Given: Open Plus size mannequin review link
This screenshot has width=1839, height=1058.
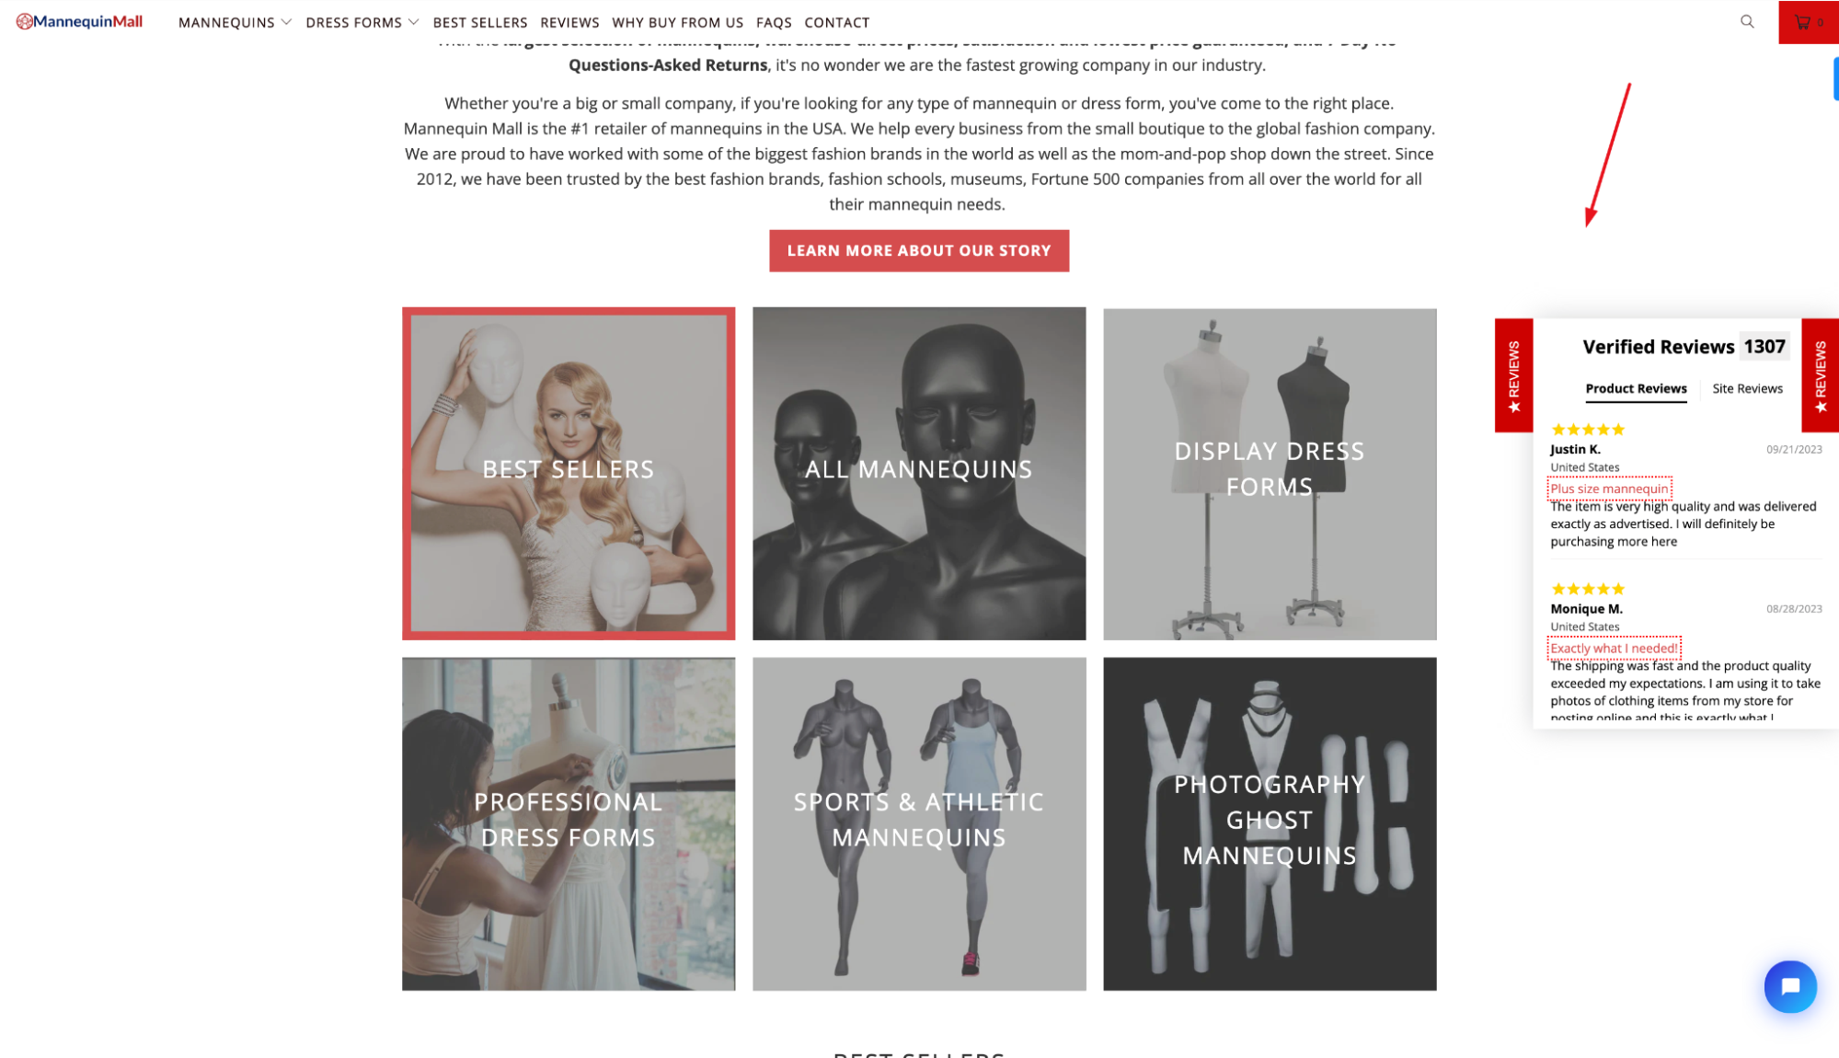Looking at the screenshot, I should 1609,489.
